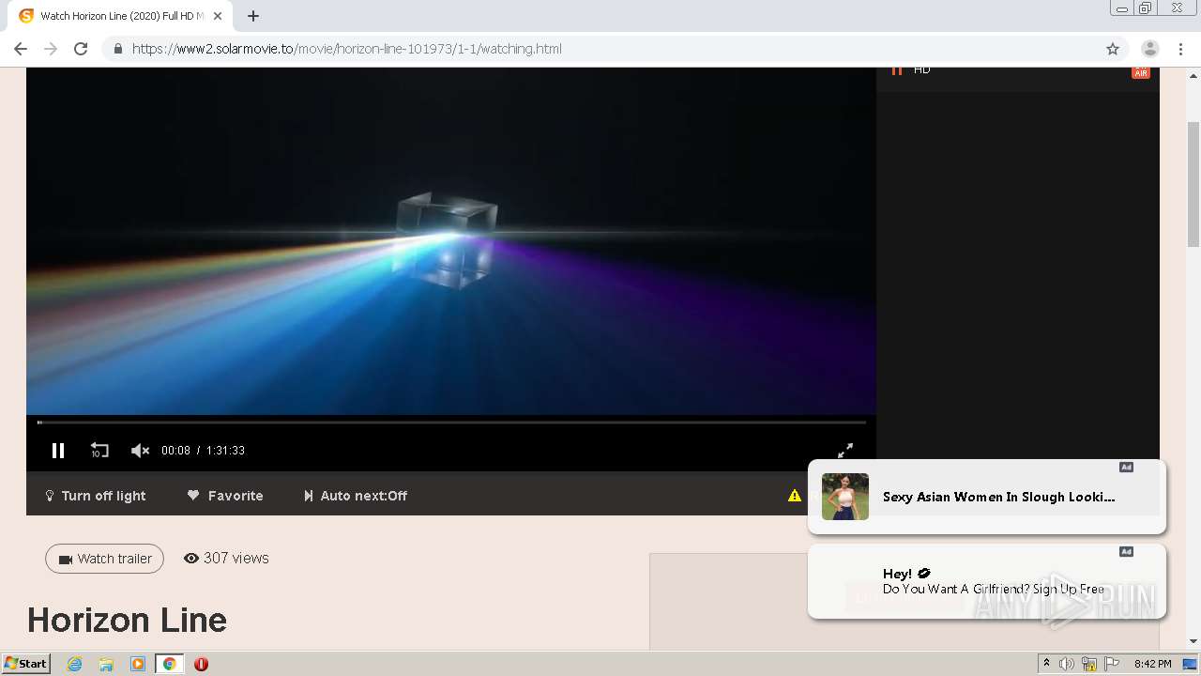The image size is (1201, 676).
Task: Select the Watch Horizon Line tab
Action: (120, 16)
